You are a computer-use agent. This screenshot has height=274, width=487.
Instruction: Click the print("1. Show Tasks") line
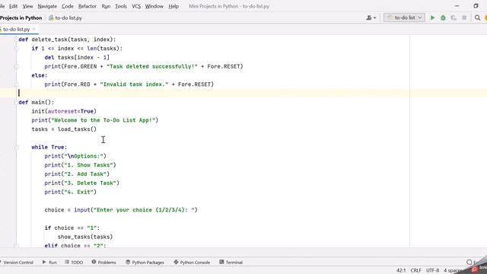click(80, 165)
